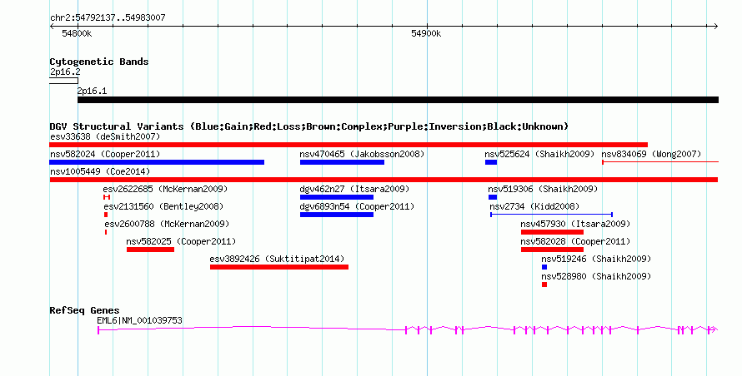This screenshot has height=376, width=742.
Task: Click the dgv462n27 blue gain bar
Action: coord(337,197)
